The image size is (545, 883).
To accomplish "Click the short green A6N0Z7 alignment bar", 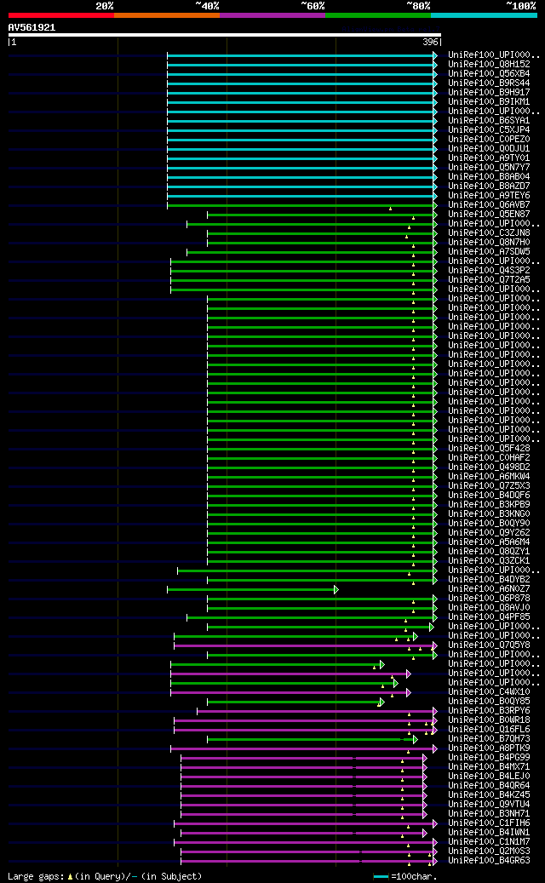I will pyautogui.click(x=253, y=589).
